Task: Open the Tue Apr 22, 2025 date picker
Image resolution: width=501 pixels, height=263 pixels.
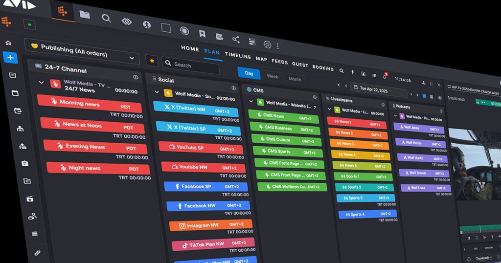Action: click(379, 89)
